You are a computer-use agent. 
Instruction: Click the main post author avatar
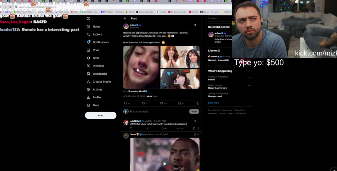[x=126, y=26]
